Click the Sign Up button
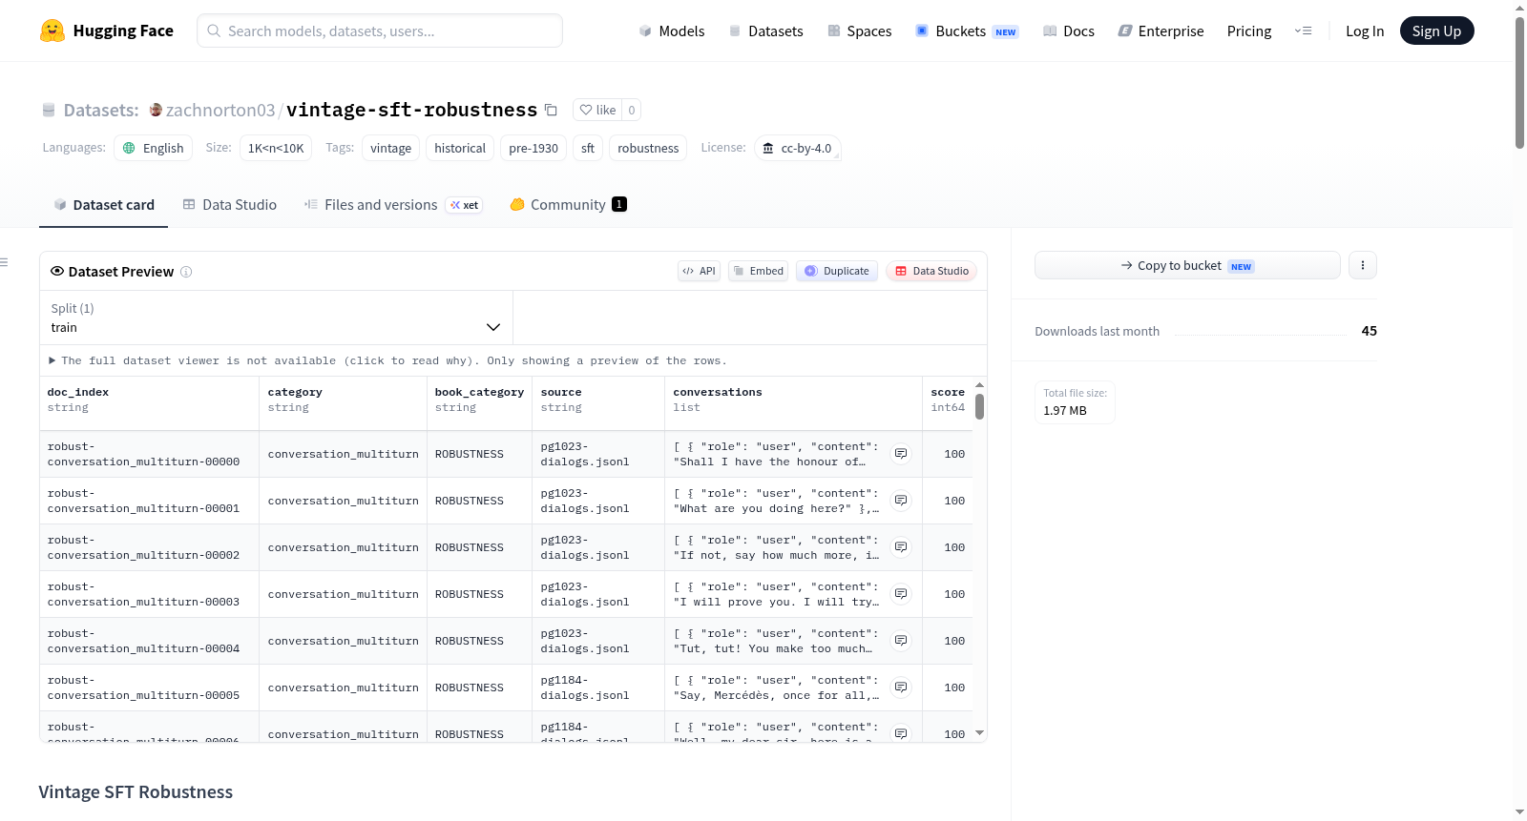This screenshot has height=821, width=1527. point(1436,31)
